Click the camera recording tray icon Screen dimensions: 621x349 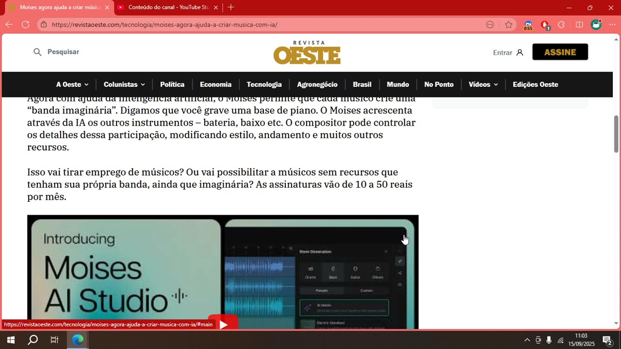point(538,340)
